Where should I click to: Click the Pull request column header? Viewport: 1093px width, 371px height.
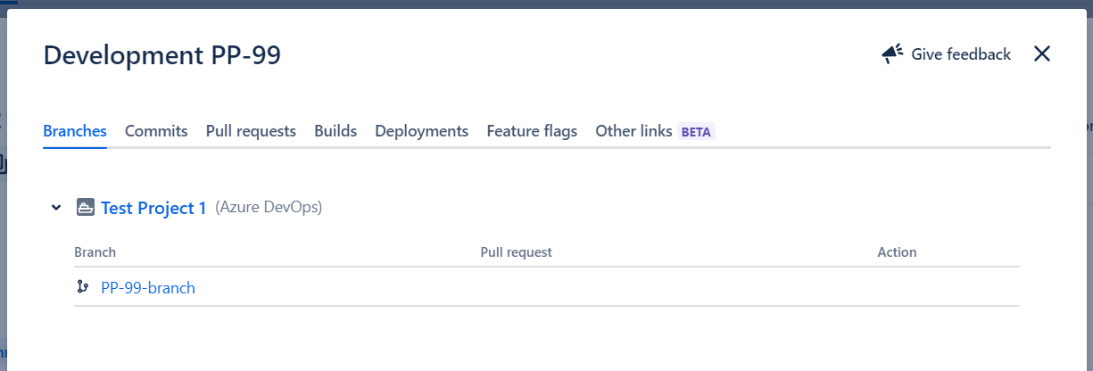pyautogui.click(x=516, y=252)
